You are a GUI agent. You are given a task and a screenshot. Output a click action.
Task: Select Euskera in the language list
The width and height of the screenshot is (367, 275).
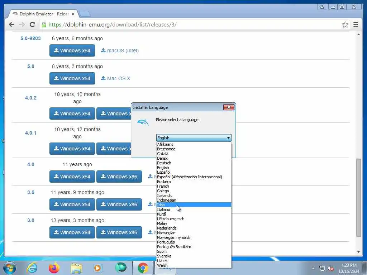coord(194,182)
